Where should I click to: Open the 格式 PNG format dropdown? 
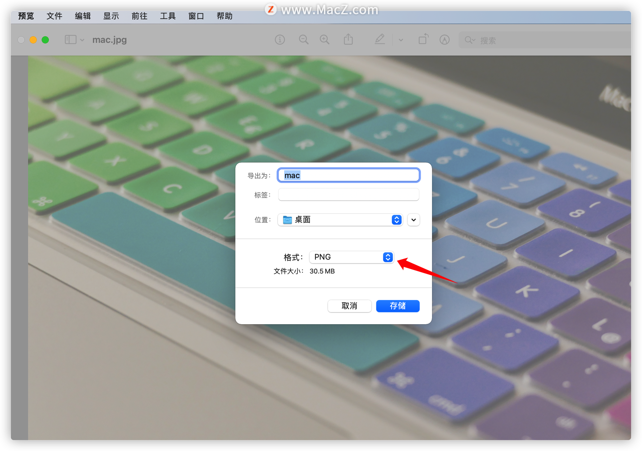tap(351, 257)
